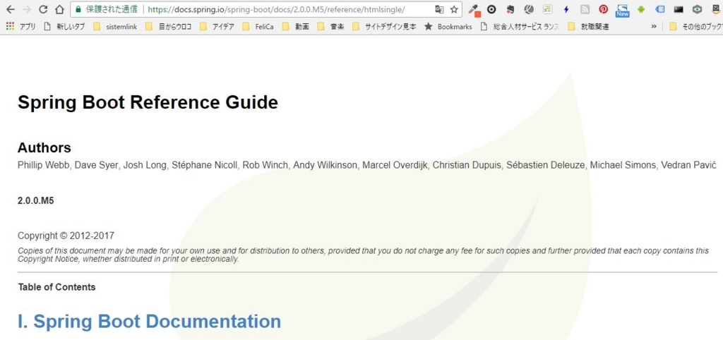Open the FeliCa bookmark folder
This screenshot has width=723, height=340.
[x=258, y=27]
